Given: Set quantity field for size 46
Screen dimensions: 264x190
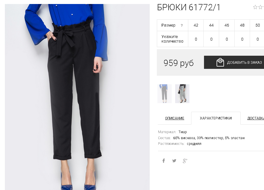Looking at the screenshot, I should click(227, 39).
